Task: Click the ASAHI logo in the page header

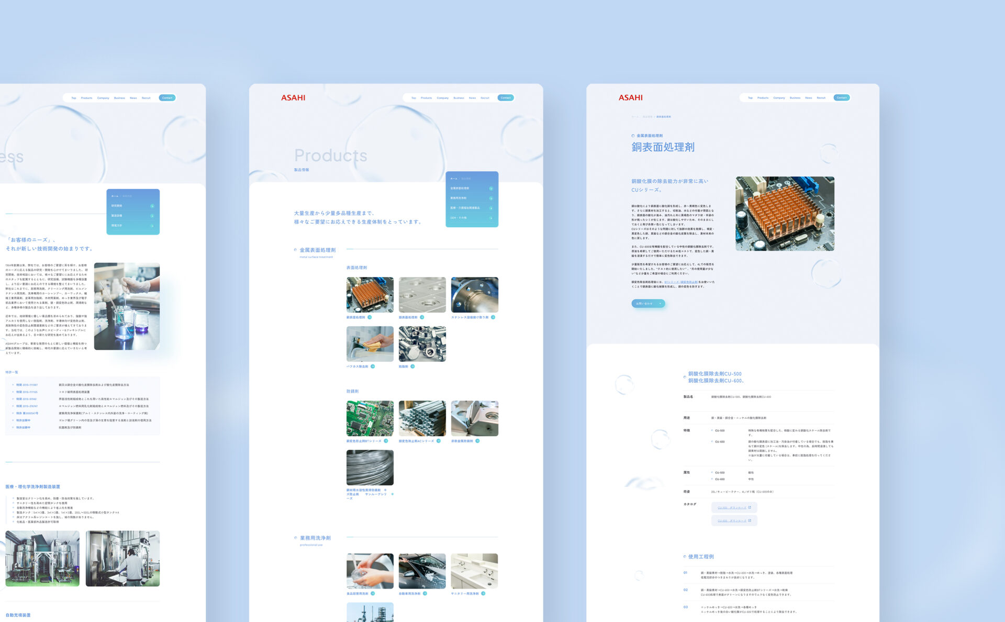Action: (x=293, y=97)
